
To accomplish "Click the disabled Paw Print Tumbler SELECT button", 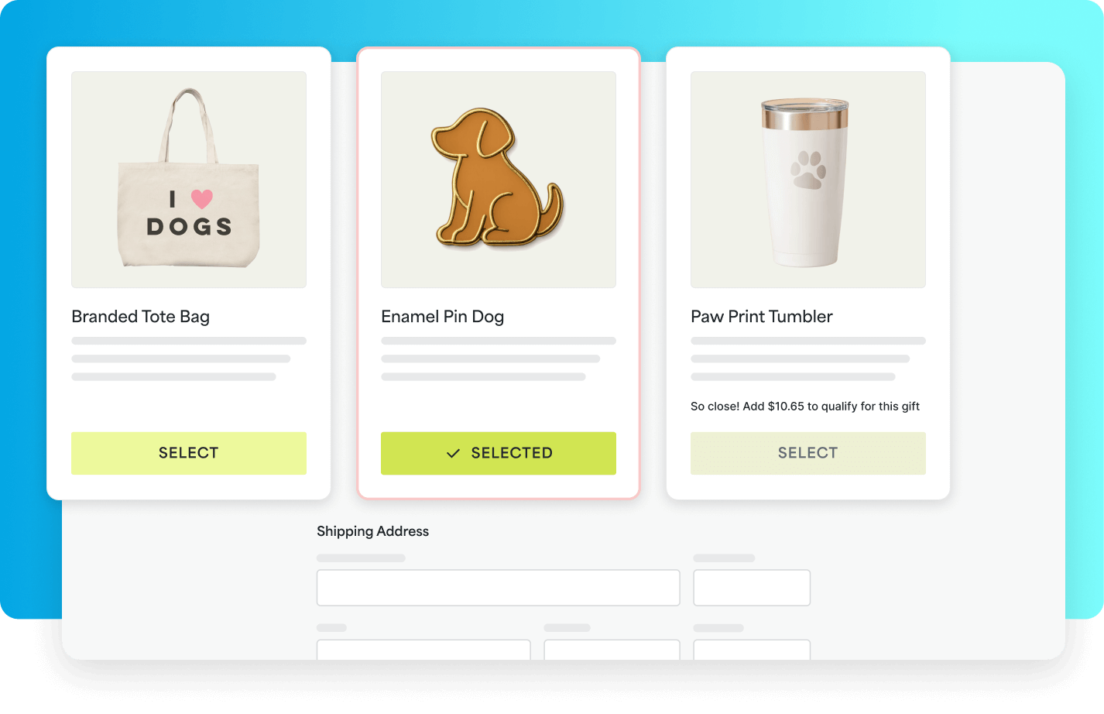I will click(808, 453).
